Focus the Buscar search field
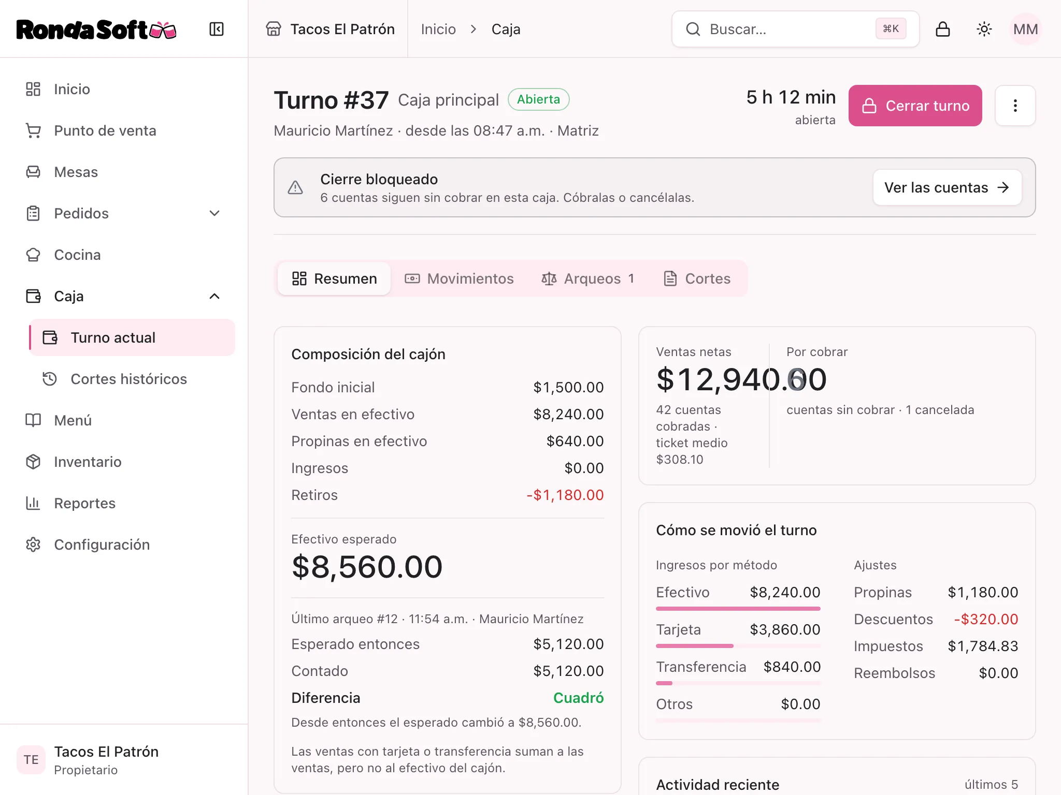Viewport: 1061px width, 795px height. (795, 29)
